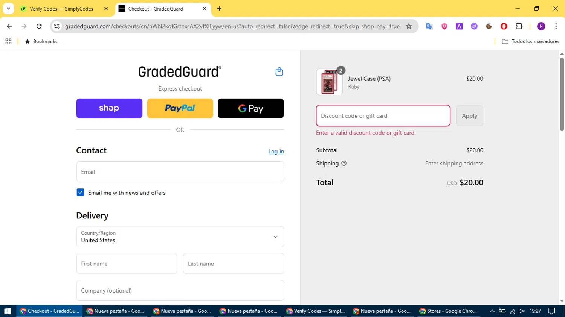Apply the discount code
Image resolution: width=565 pixels, height=317 pixels.
click(x=469, y=116)
